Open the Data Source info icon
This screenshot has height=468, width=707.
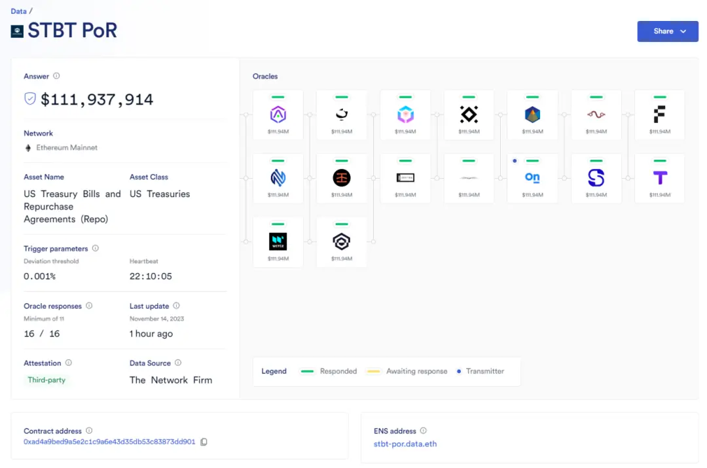point(178,363)
